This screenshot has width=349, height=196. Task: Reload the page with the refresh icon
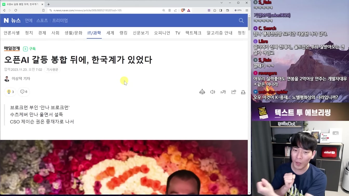point(16,10)
